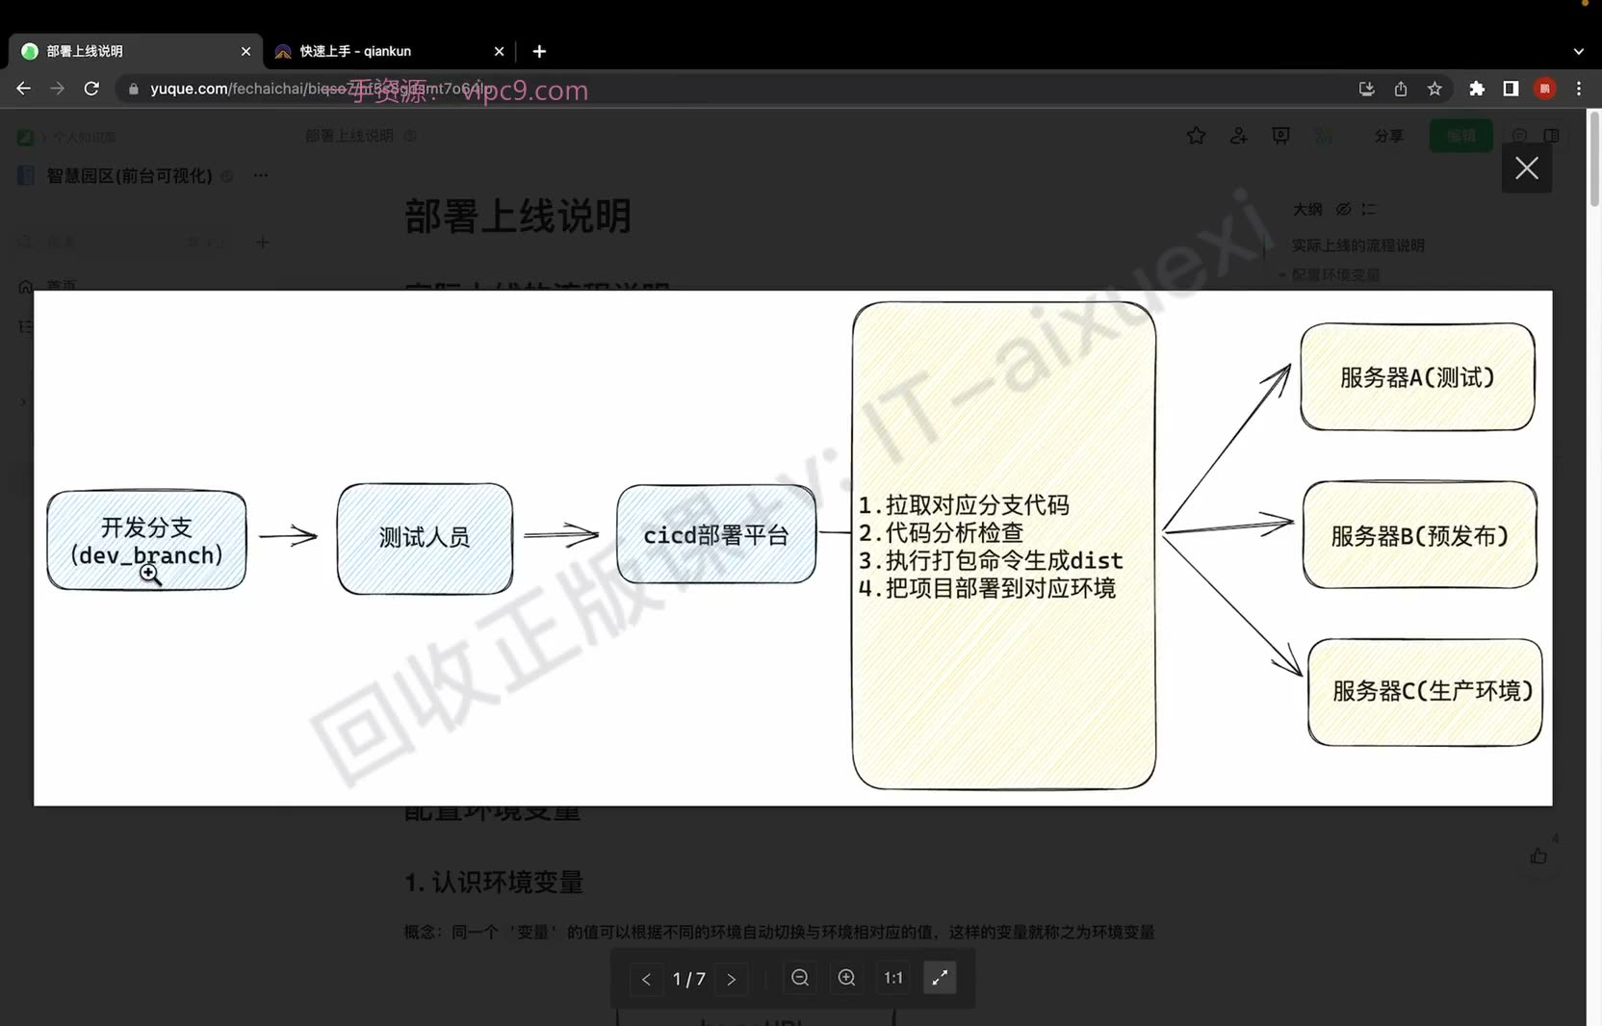Go to next image in viewer
The width and height of the screenshot is (1602, 1026).
pos(732,979)
